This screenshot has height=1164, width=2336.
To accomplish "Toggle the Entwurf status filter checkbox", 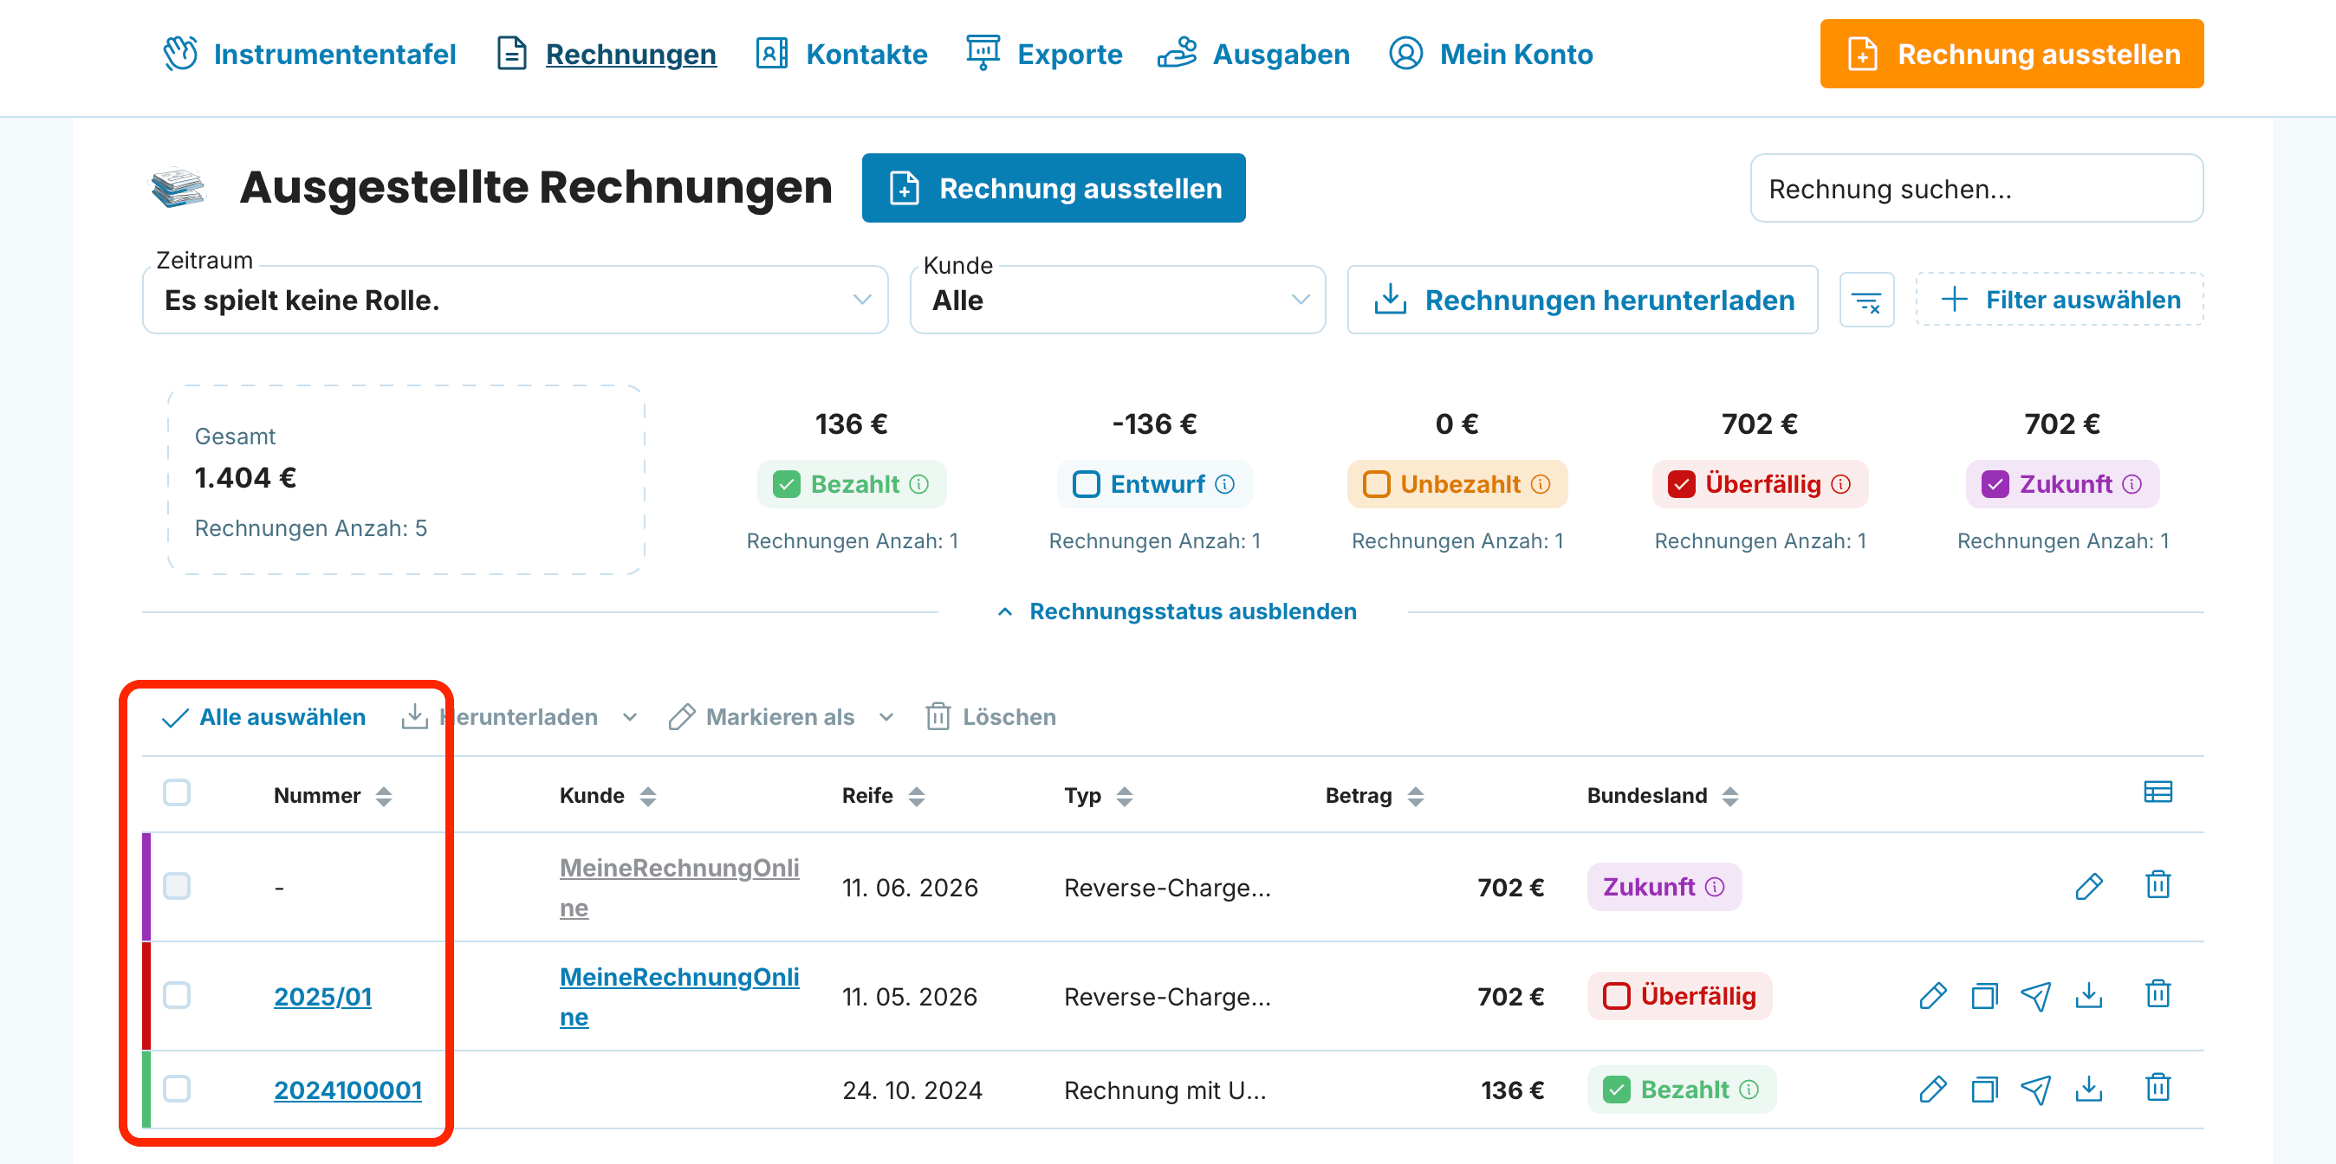I will click(1086, 484).
